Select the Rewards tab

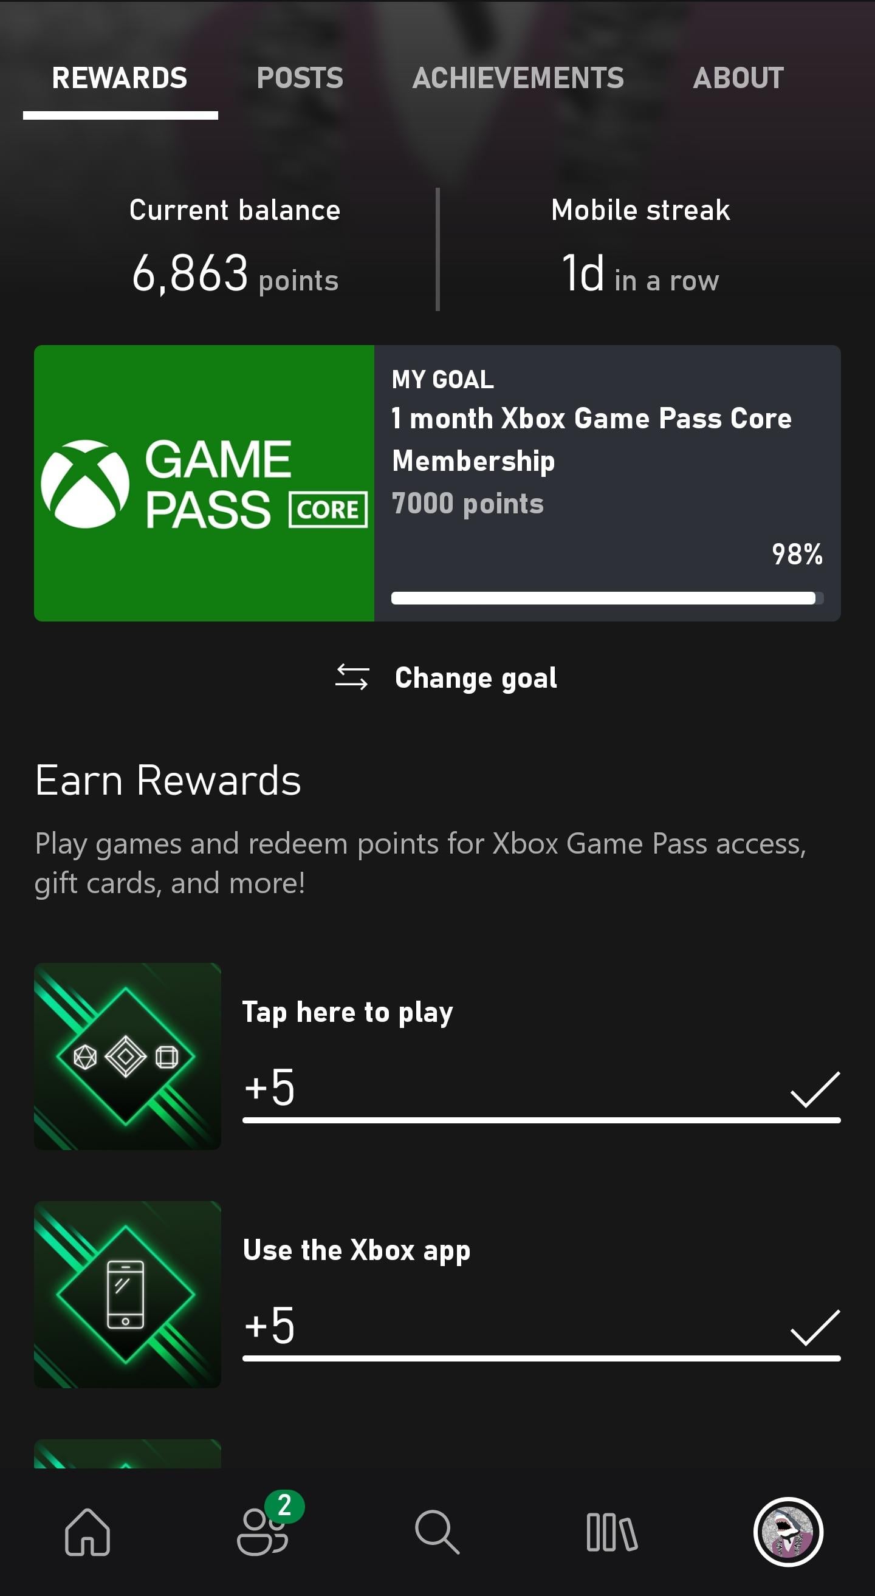[120, 78]
